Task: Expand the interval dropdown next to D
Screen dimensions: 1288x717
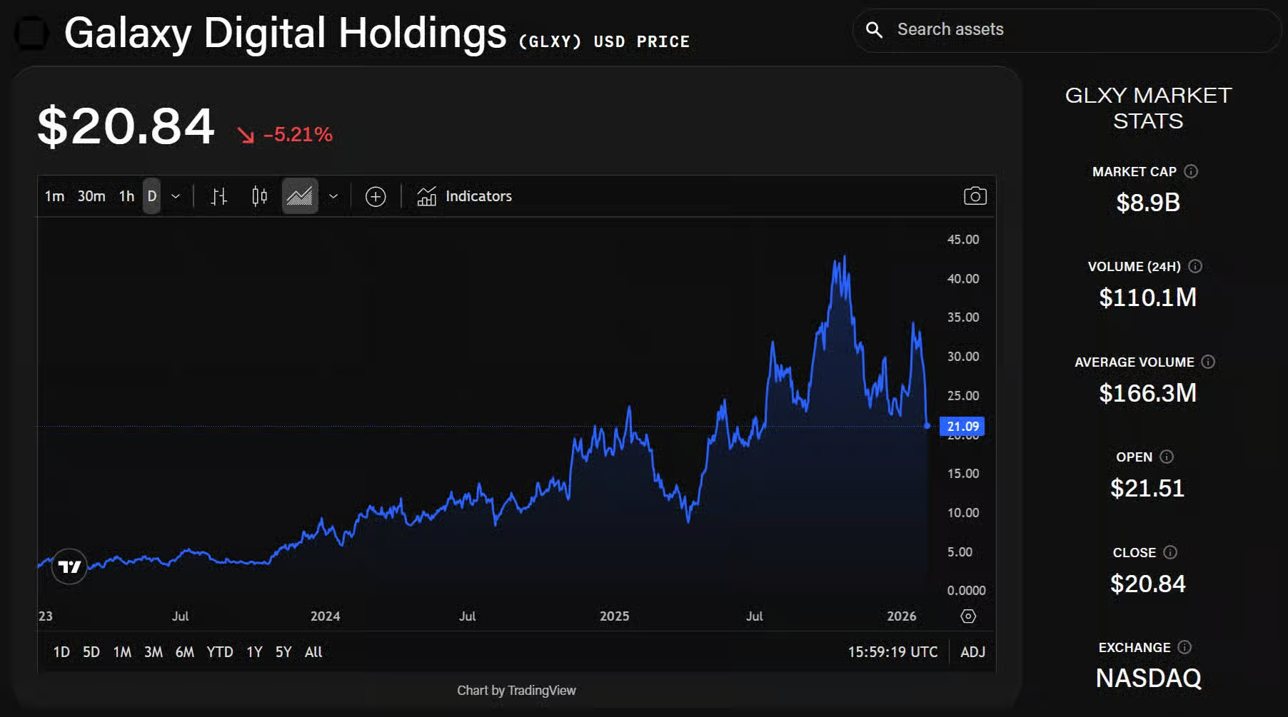Action: pyautogui.click(x=176, y=196)
